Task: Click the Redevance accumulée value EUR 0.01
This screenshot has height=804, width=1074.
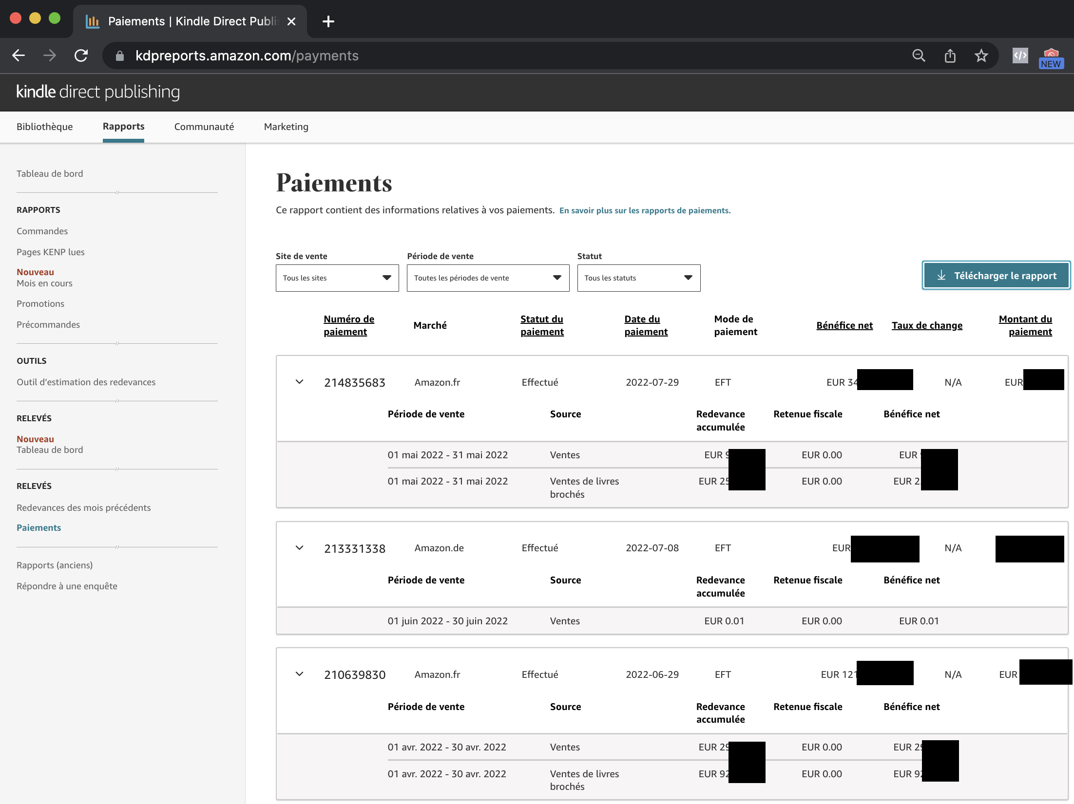Action: [x=724, y=621]
